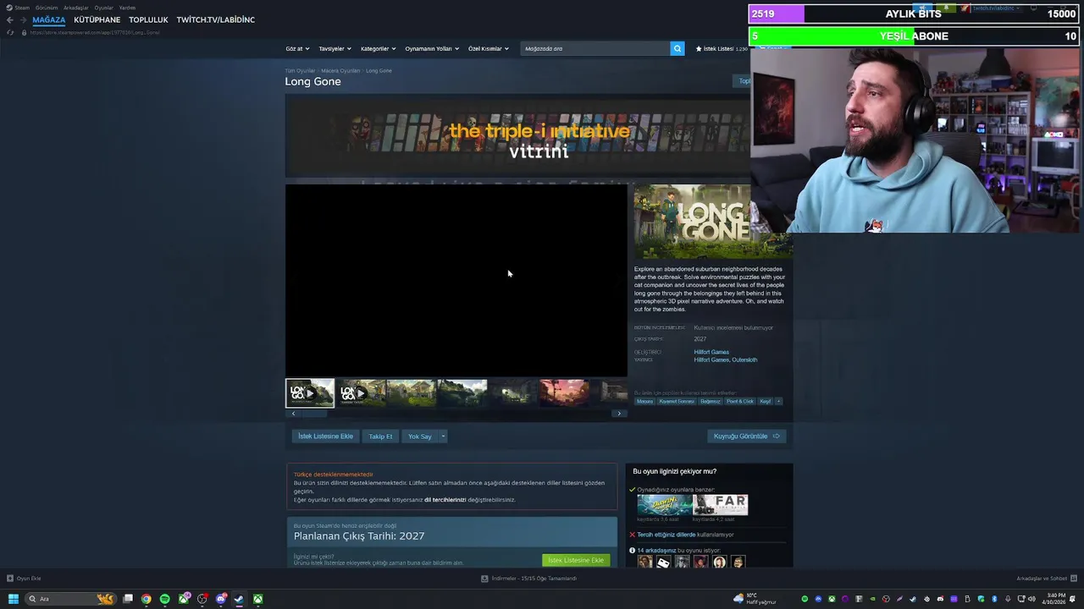Viewport: 1084px width, 609px height.
Task: Click the Windows taskbar search box
Action: 71,599
